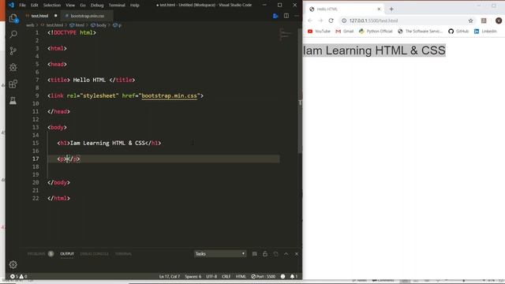Switch to the bootstrap.min.css editor tab
The height and width of the screenshot is (284, 505).
(87, 16)
